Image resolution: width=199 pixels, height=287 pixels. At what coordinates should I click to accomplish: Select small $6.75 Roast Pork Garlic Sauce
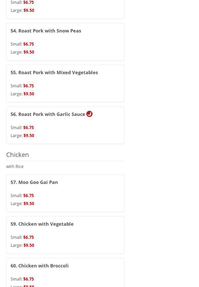(28, 128)
